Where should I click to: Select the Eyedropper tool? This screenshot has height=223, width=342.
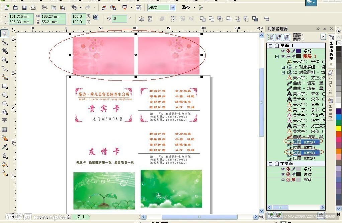(x=4, y=147)
